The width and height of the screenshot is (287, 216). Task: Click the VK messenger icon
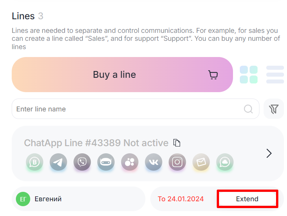(x=153, y=162)
